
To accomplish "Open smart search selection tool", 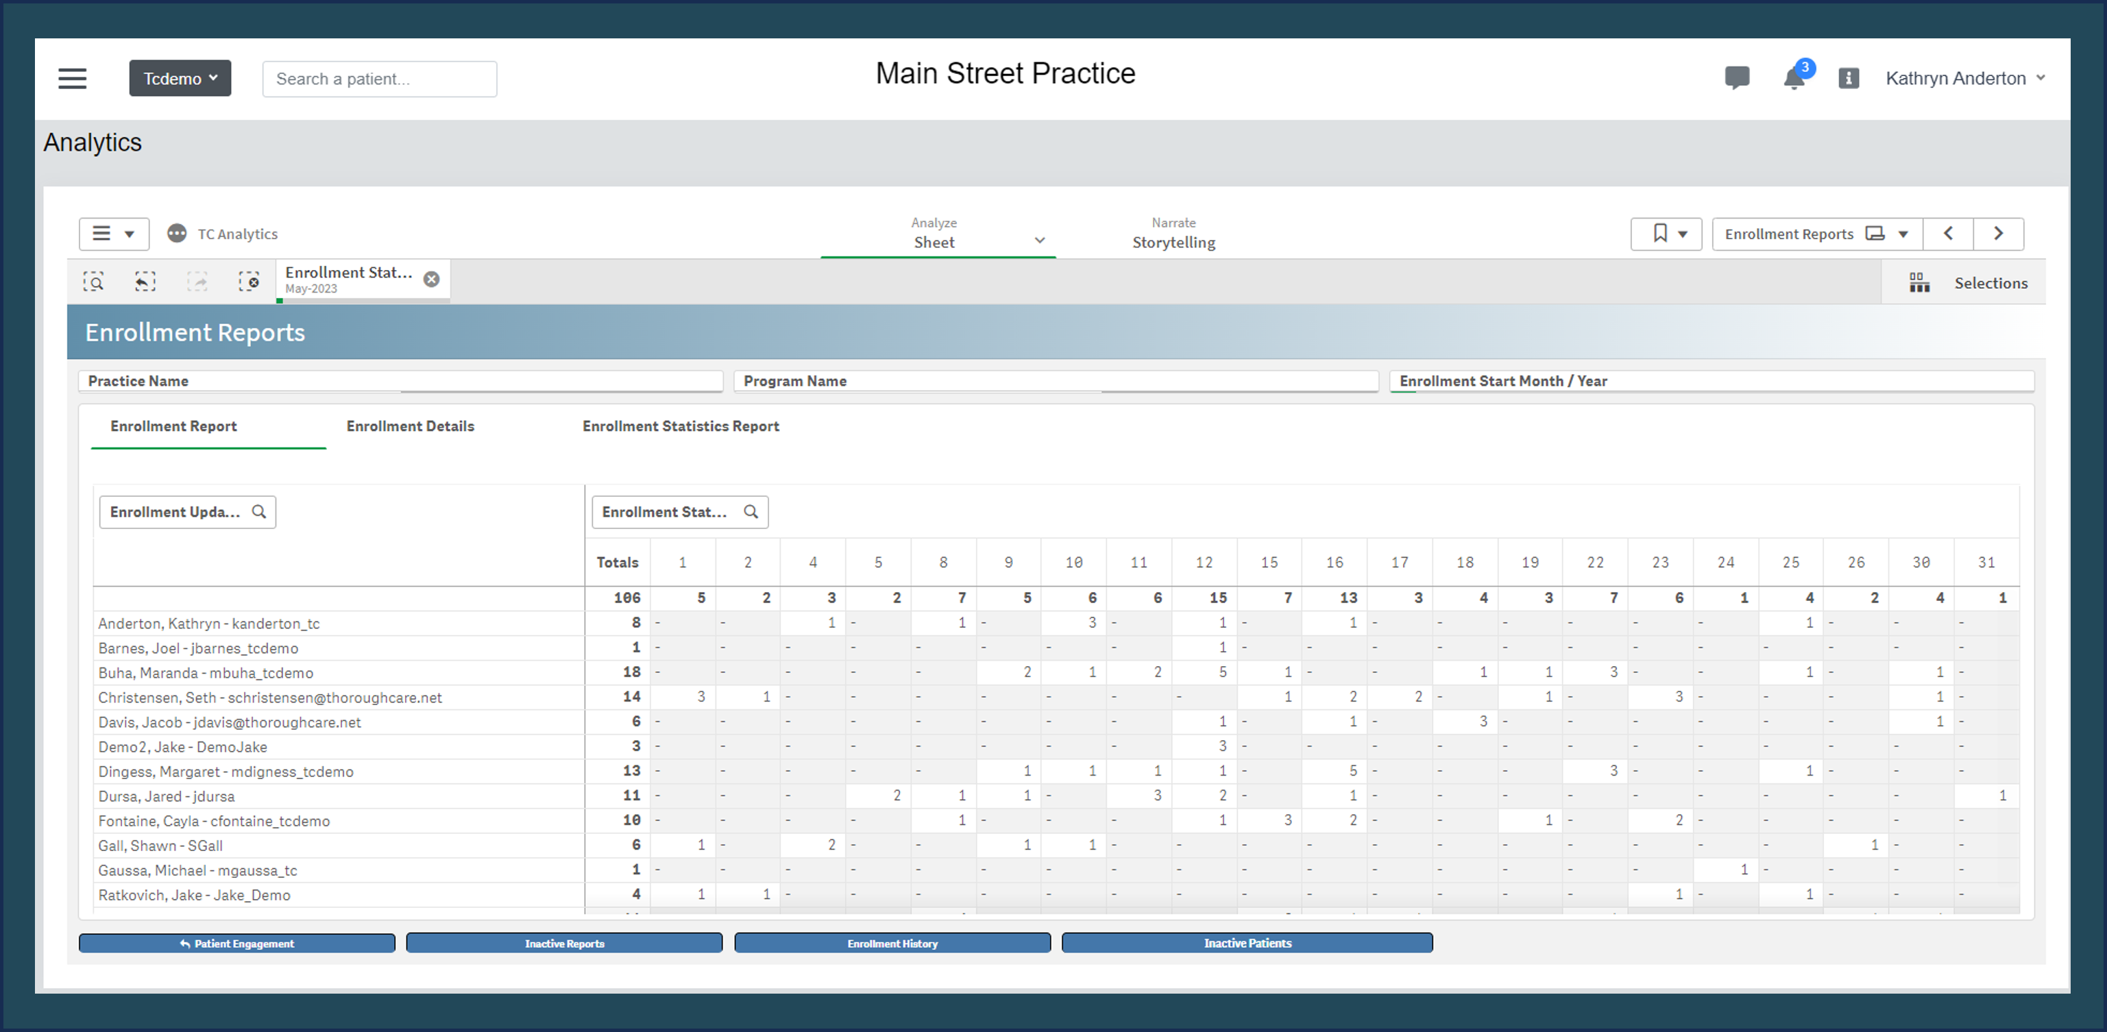I will click(x=94, y=282).
